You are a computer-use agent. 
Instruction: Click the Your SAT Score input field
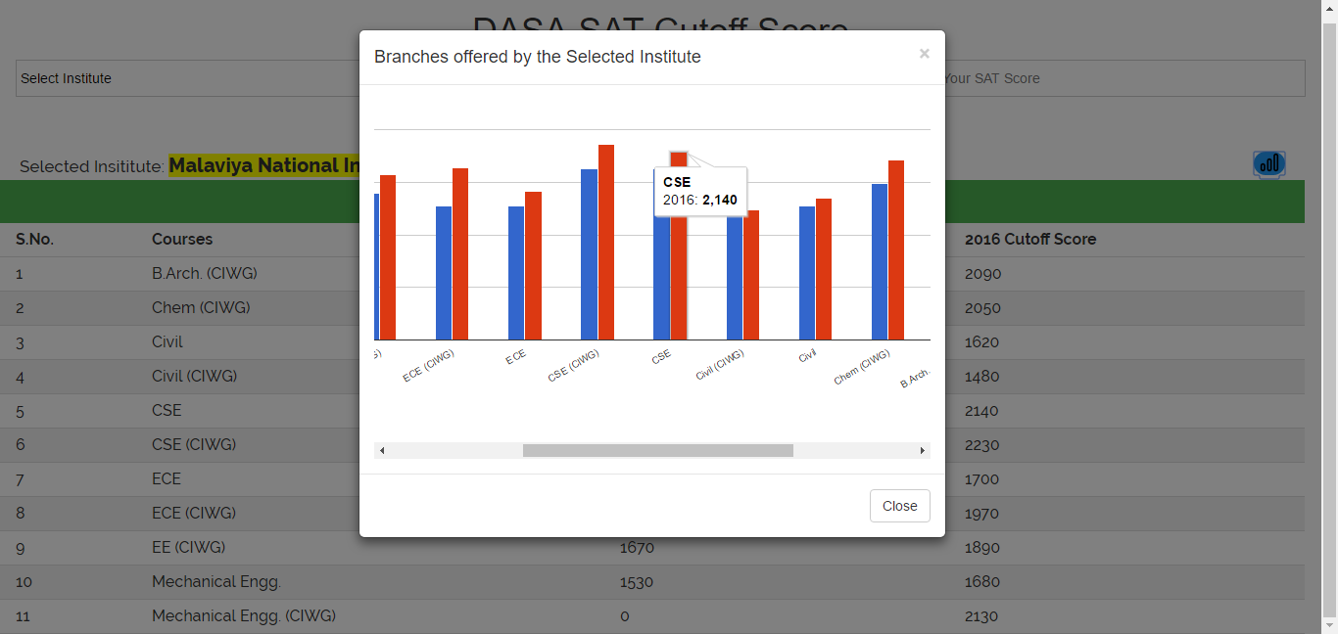point(1121,78)
